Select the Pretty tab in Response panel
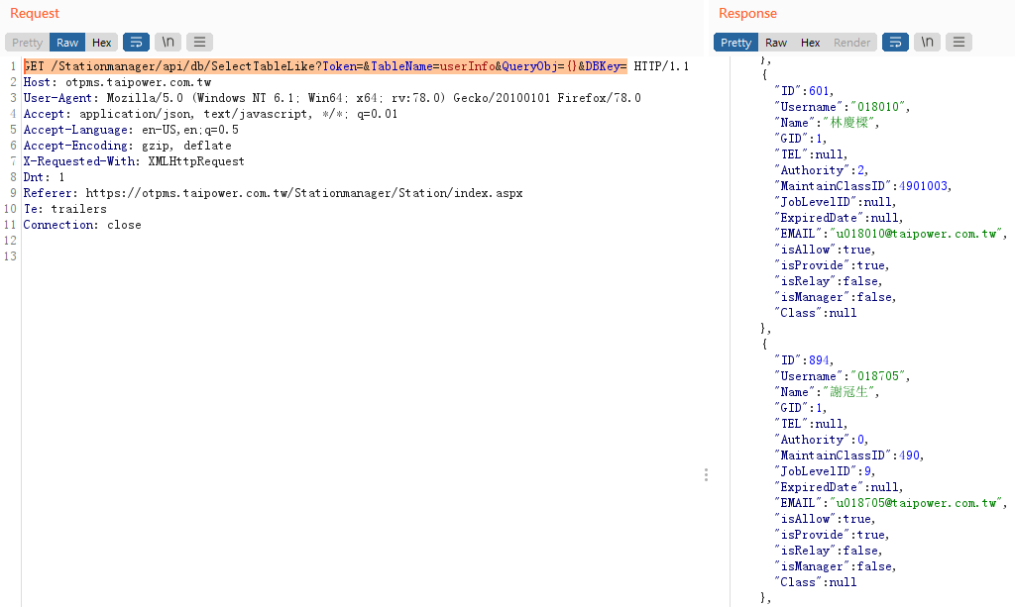This screenshot has height=607, width=1015. [736, 43]
